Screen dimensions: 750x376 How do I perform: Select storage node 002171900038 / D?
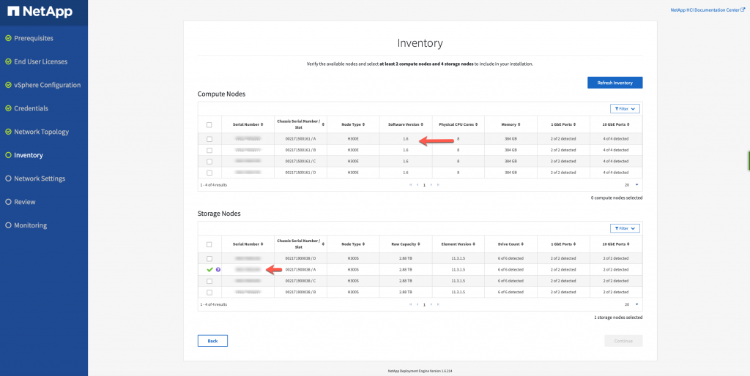click(209, 258)
